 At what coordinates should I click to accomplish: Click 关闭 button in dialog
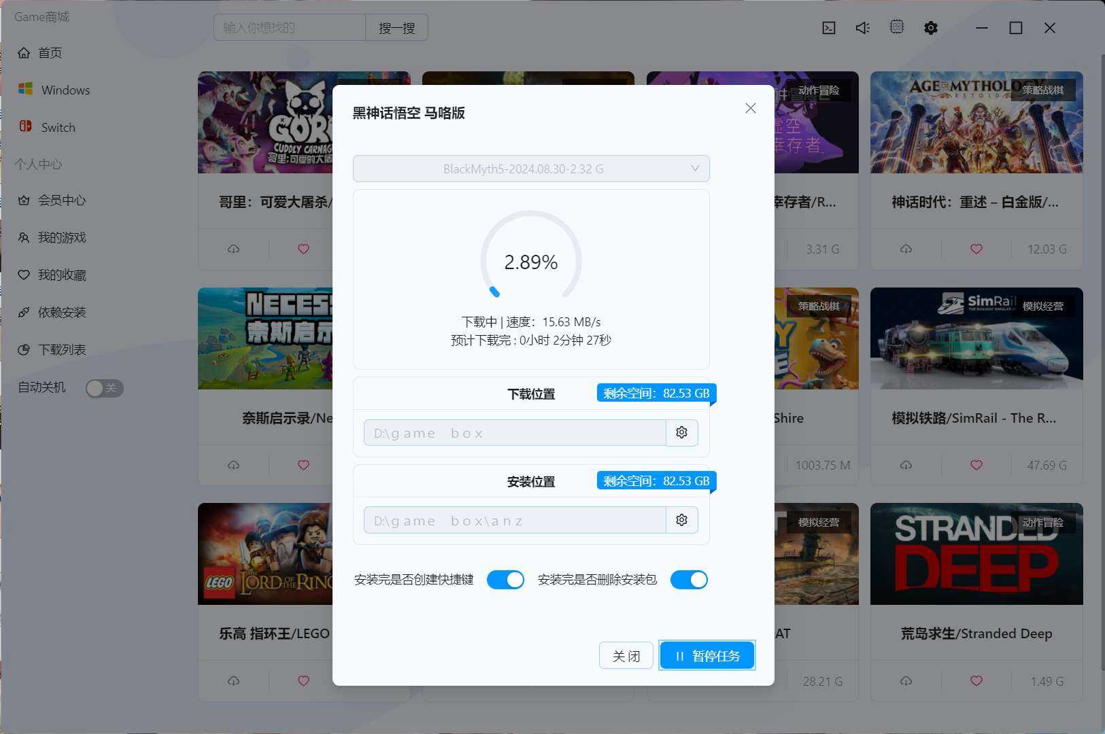(626, 656)
